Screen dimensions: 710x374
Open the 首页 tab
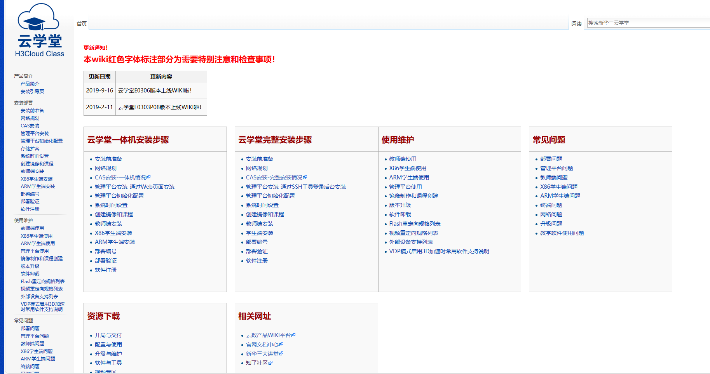82,24
